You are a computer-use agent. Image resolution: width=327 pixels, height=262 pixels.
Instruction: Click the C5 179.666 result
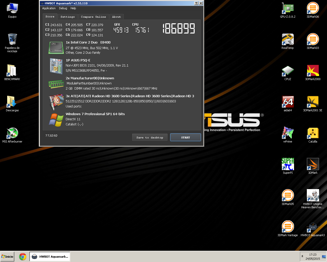coord(74,30)
